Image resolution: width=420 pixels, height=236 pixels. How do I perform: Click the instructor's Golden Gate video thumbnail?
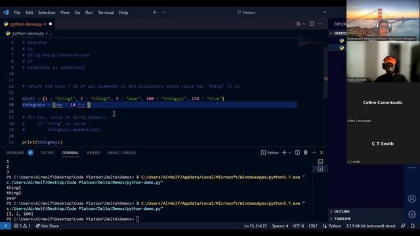coord(383,20)
